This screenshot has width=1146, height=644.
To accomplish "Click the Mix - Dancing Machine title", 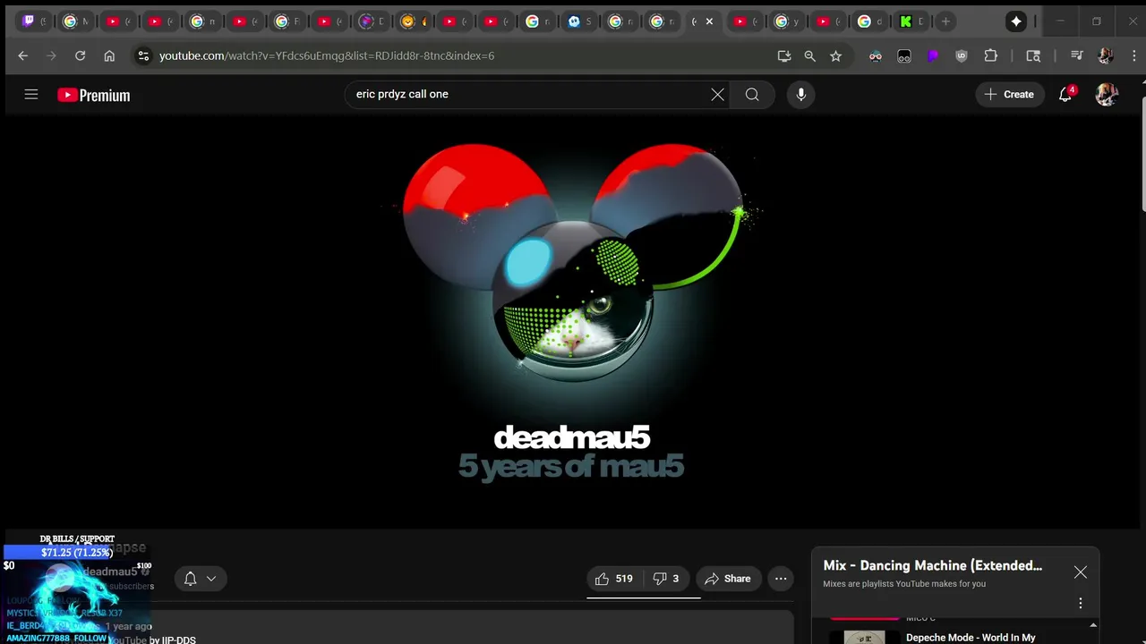I will pyautogui.click(x=933, y=565).
